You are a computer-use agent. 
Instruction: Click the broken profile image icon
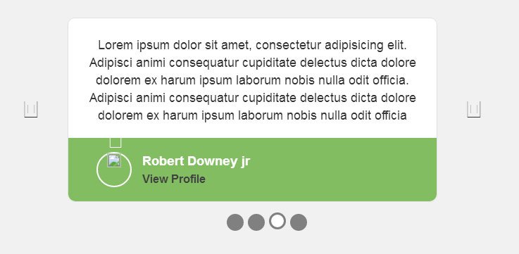pyautogui.click(x=114, y=161)
